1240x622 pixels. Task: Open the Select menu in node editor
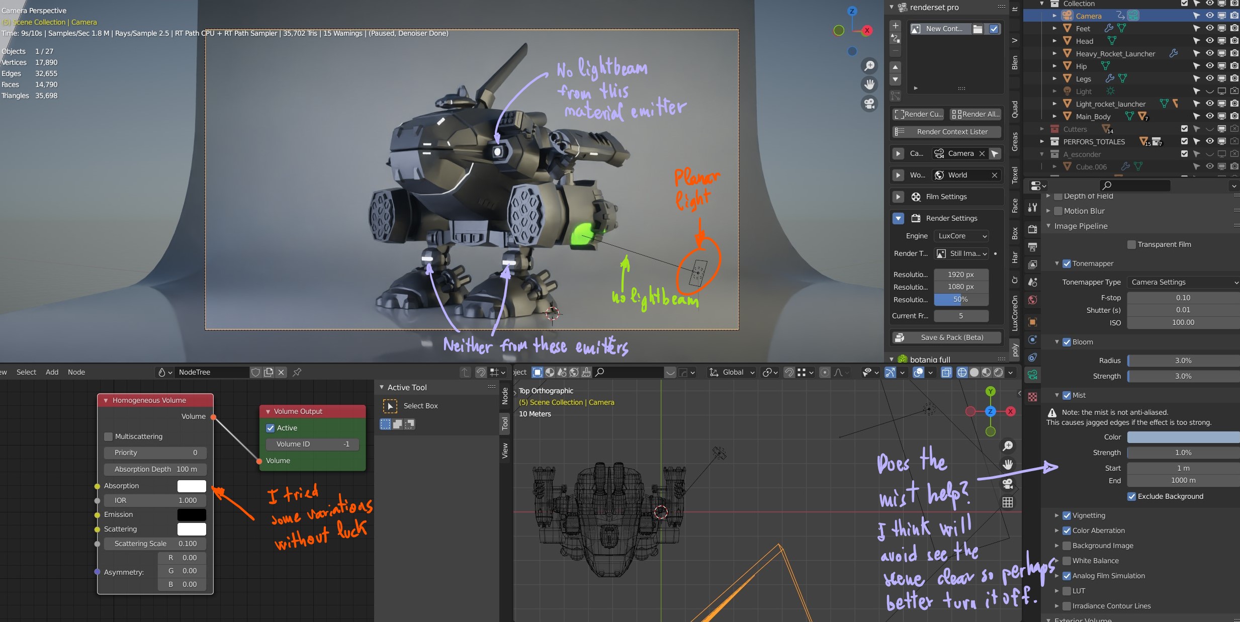[26, 372]
